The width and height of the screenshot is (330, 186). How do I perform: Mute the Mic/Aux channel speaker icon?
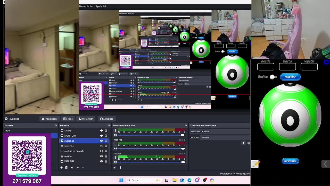(115, 162)
